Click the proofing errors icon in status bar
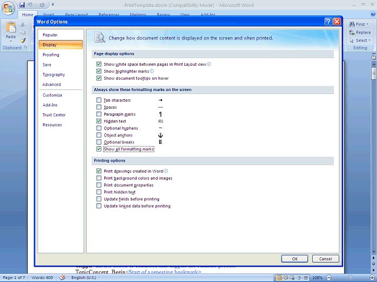 click(62, 277)
